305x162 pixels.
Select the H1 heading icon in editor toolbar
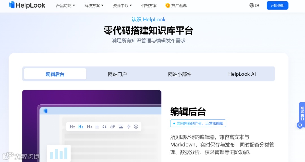[80, 126]
